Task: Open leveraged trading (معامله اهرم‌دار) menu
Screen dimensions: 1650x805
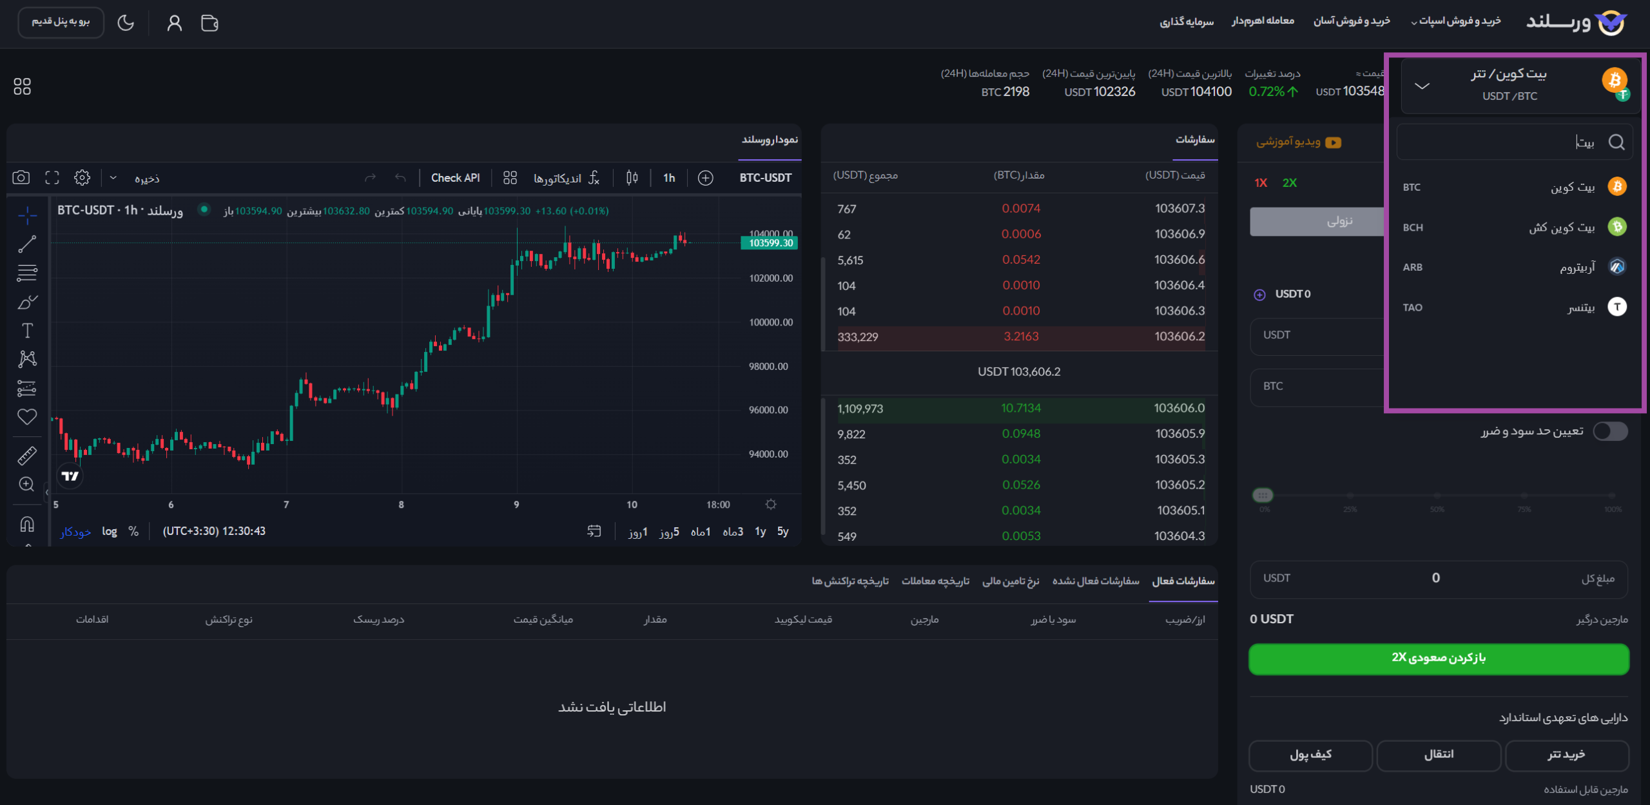Action: point(1263,21)
